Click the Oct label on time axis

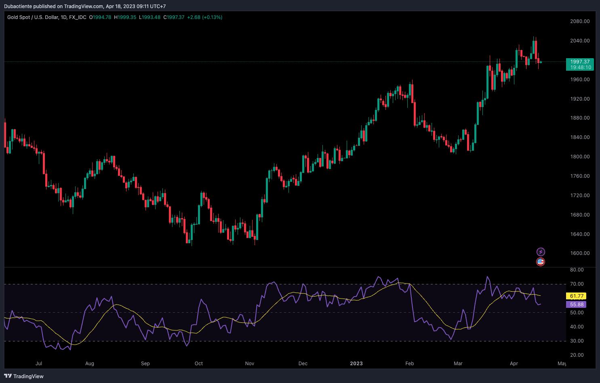[199, 364]
